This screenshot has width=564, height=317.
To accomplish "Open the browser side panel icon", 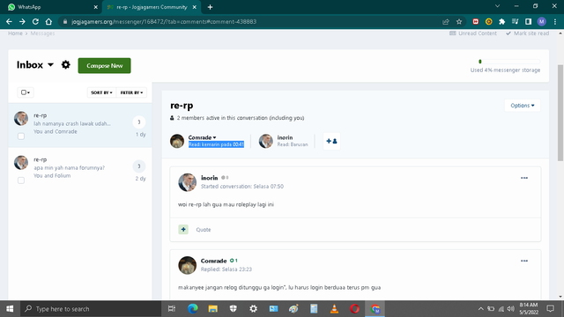I will coord(528,21).
